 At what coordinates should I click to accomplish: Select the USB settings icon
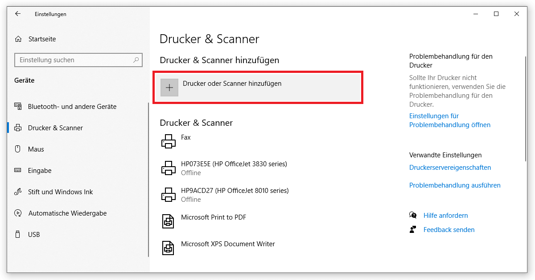tap(18, 234)
